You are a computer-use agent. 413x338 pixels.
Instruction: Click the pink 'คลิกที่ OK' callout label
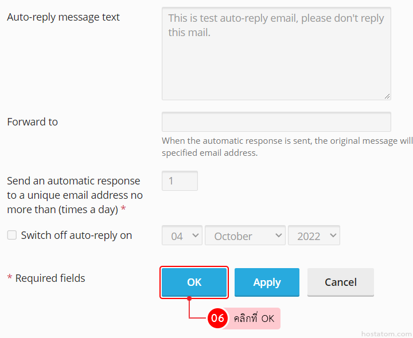tap(254, 319)
